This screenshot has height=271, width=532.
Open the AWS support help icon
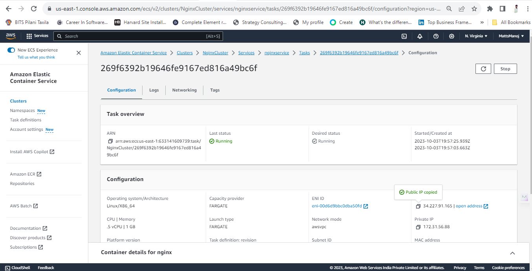436,36
